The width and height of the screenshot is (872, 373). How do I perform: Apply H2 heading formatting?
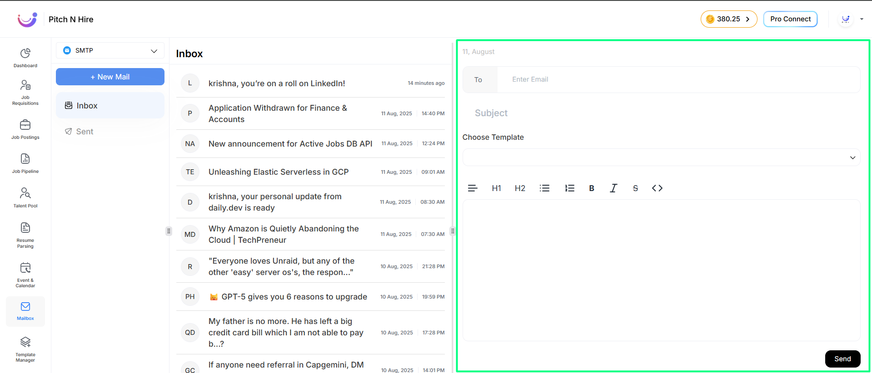(520, 188)
